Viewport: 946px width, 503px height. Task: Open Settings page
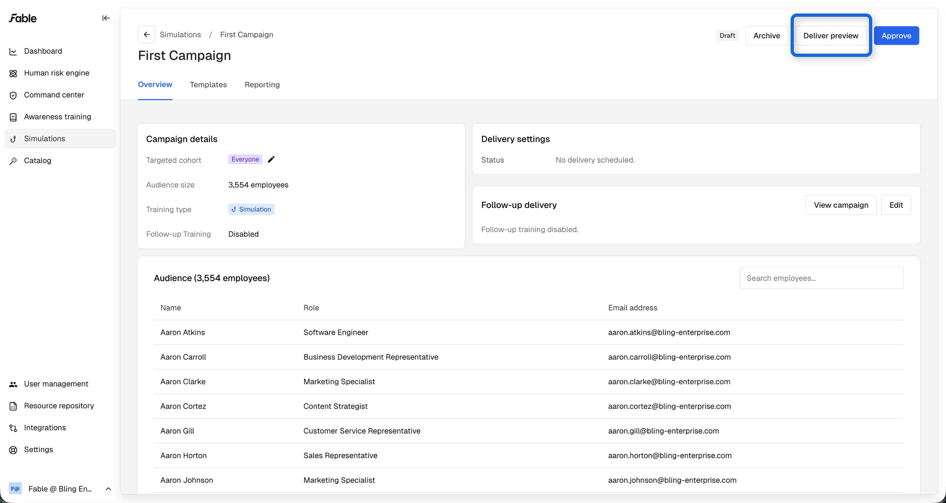pyautogui.click(x=60, y=449)
